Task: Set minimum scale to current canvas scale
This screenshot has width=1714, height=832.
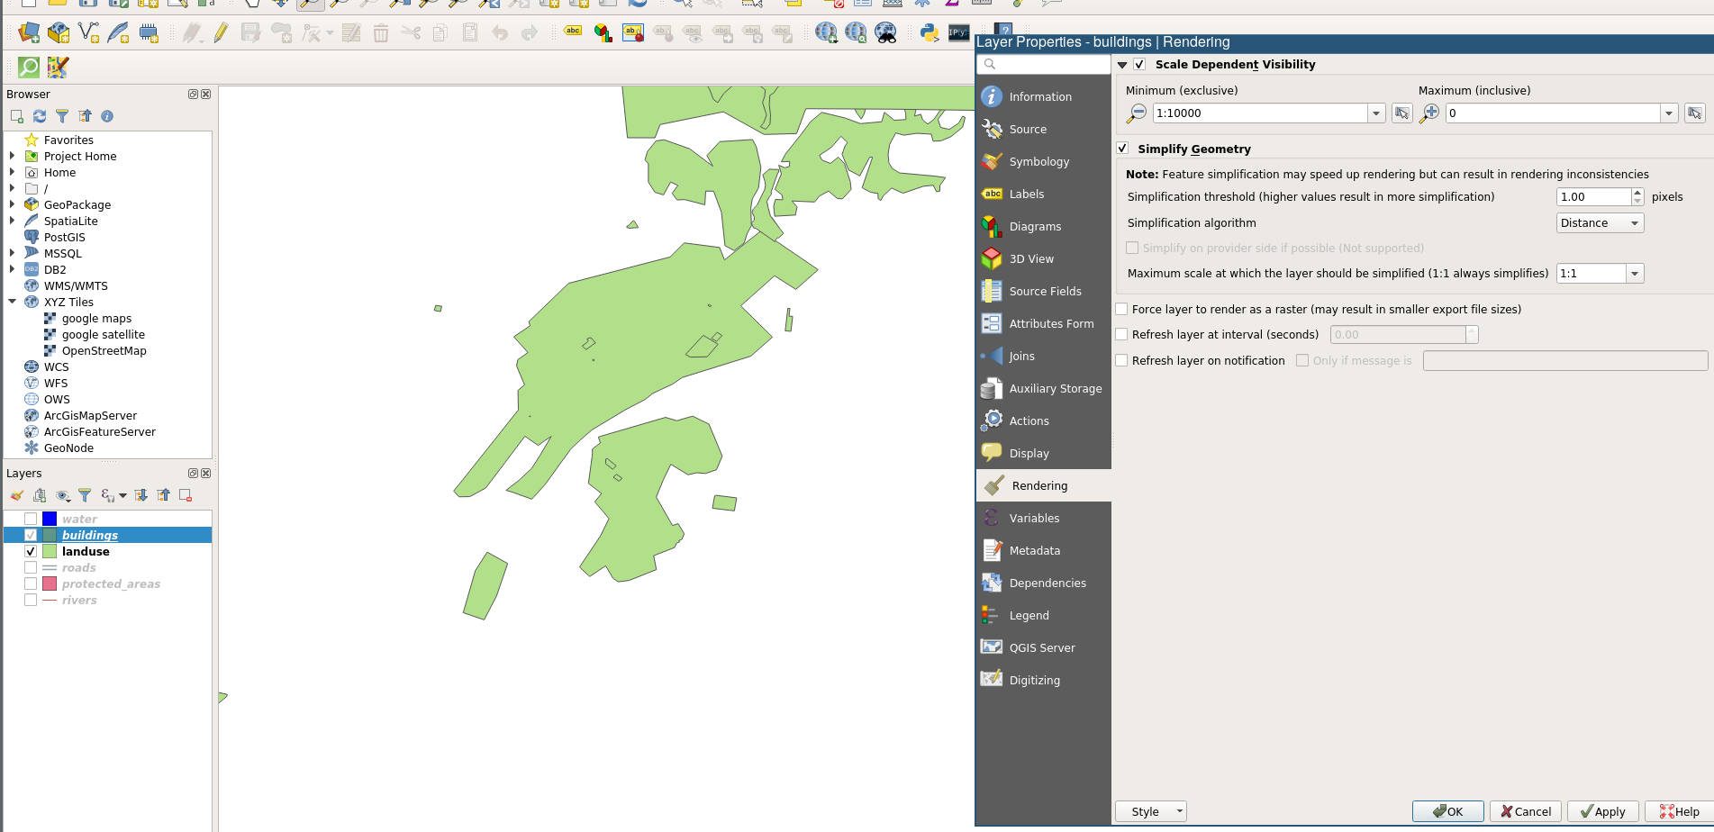Action: [x=1401, y=113]
